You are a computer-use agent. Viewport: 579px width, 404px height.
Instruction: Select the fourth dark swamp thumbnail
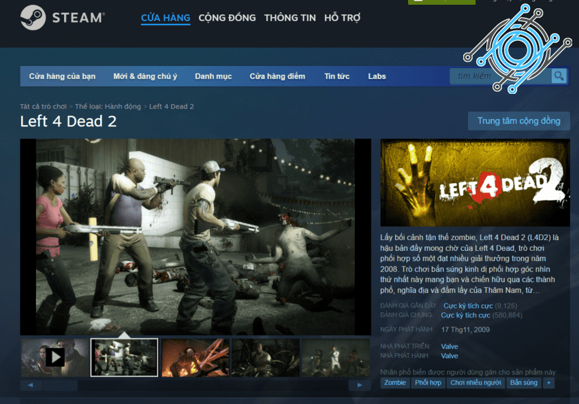click(x=266, y=358)
